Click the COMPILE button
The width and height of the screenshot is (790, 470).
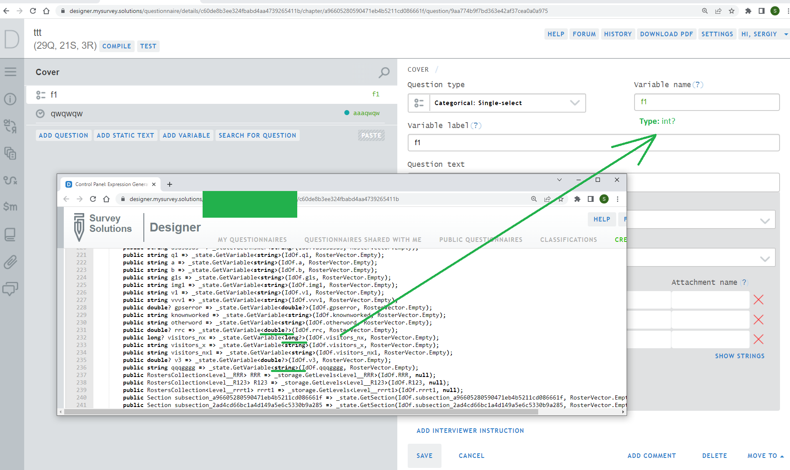click(x=117, y=46)
